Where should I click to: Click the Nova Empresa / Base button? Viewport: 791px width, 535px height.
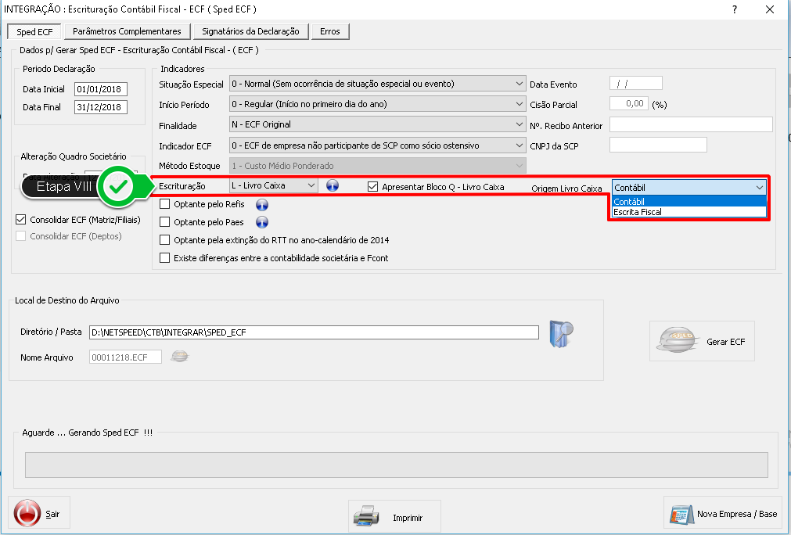724,514
